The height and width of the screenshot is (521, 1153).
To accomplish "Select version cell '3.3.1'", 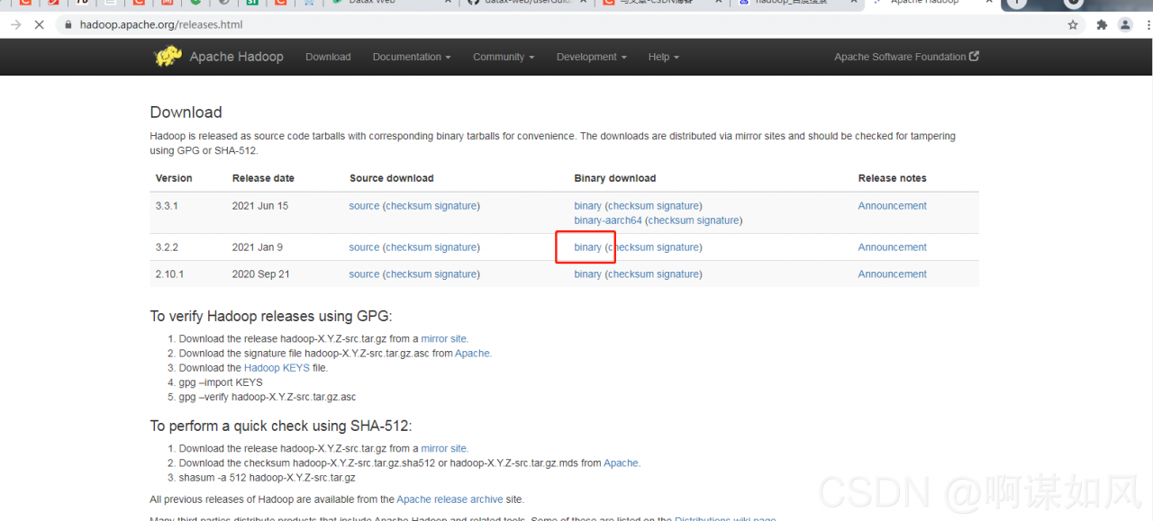I will click(167, 206).
